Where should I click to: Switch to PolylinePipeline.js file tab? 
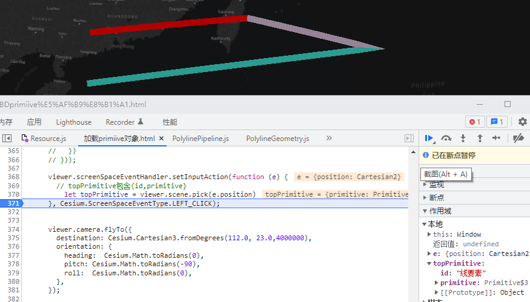pos(200,139)
